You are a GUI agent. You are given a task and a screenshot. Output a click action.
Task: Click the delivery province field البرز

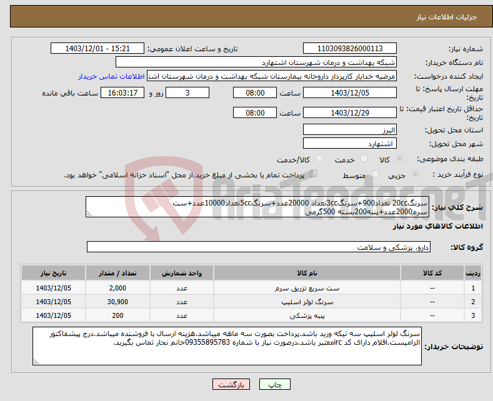point(350,129)
